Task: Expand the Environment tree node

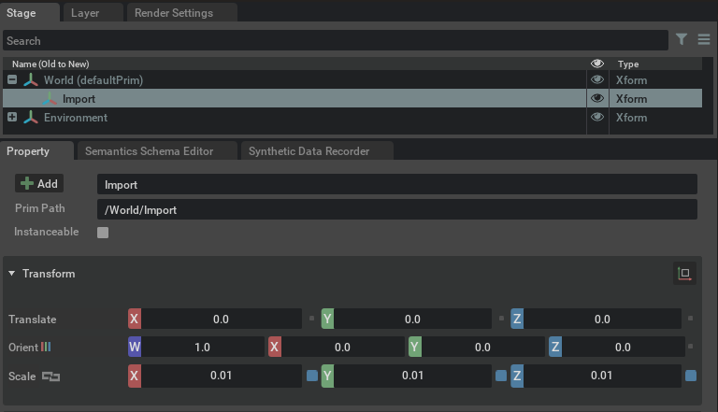Action: [x=12, y=118]
